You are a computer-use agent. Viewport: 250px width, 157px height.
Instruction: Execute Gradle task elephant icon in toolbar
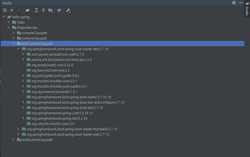(27, 10)
